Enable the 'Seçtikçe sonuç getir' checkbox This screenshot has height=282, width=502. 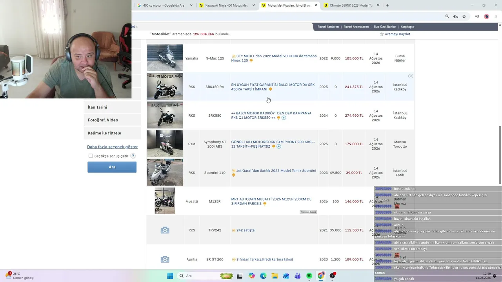(x=91, y=156)
